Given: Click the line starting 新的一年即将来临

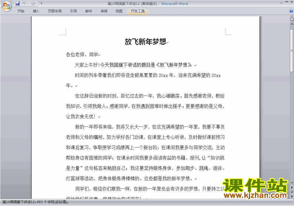Looking at the screenshot, I should [x=150, y=127].
